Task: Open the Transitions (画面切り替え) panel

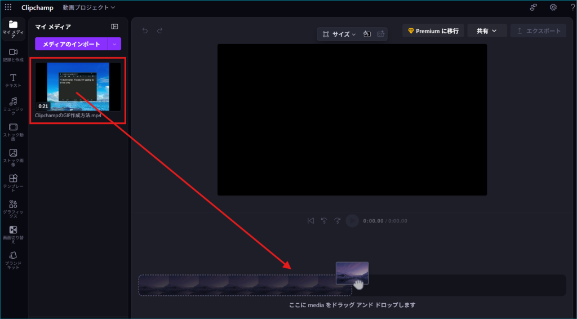Action: click(13, 233)
